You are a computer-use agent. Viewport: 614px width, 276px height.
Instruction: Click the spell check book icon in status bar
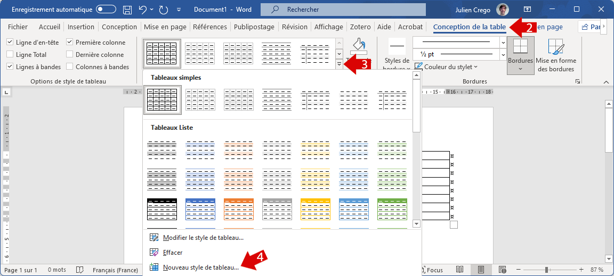tap(80, 270)
